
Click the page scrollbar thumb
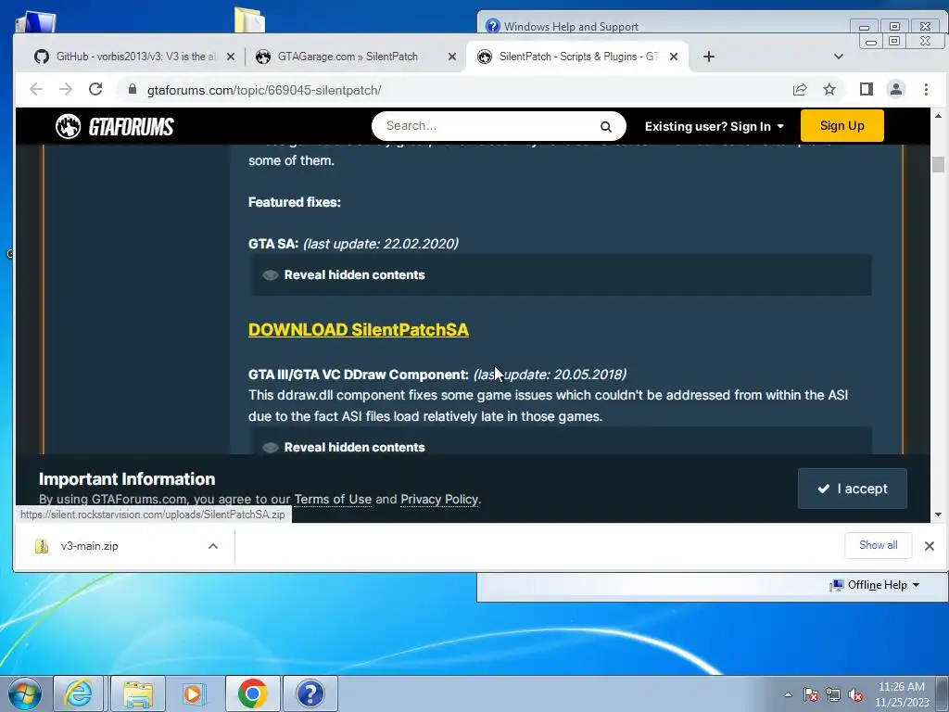pos(938,164)
